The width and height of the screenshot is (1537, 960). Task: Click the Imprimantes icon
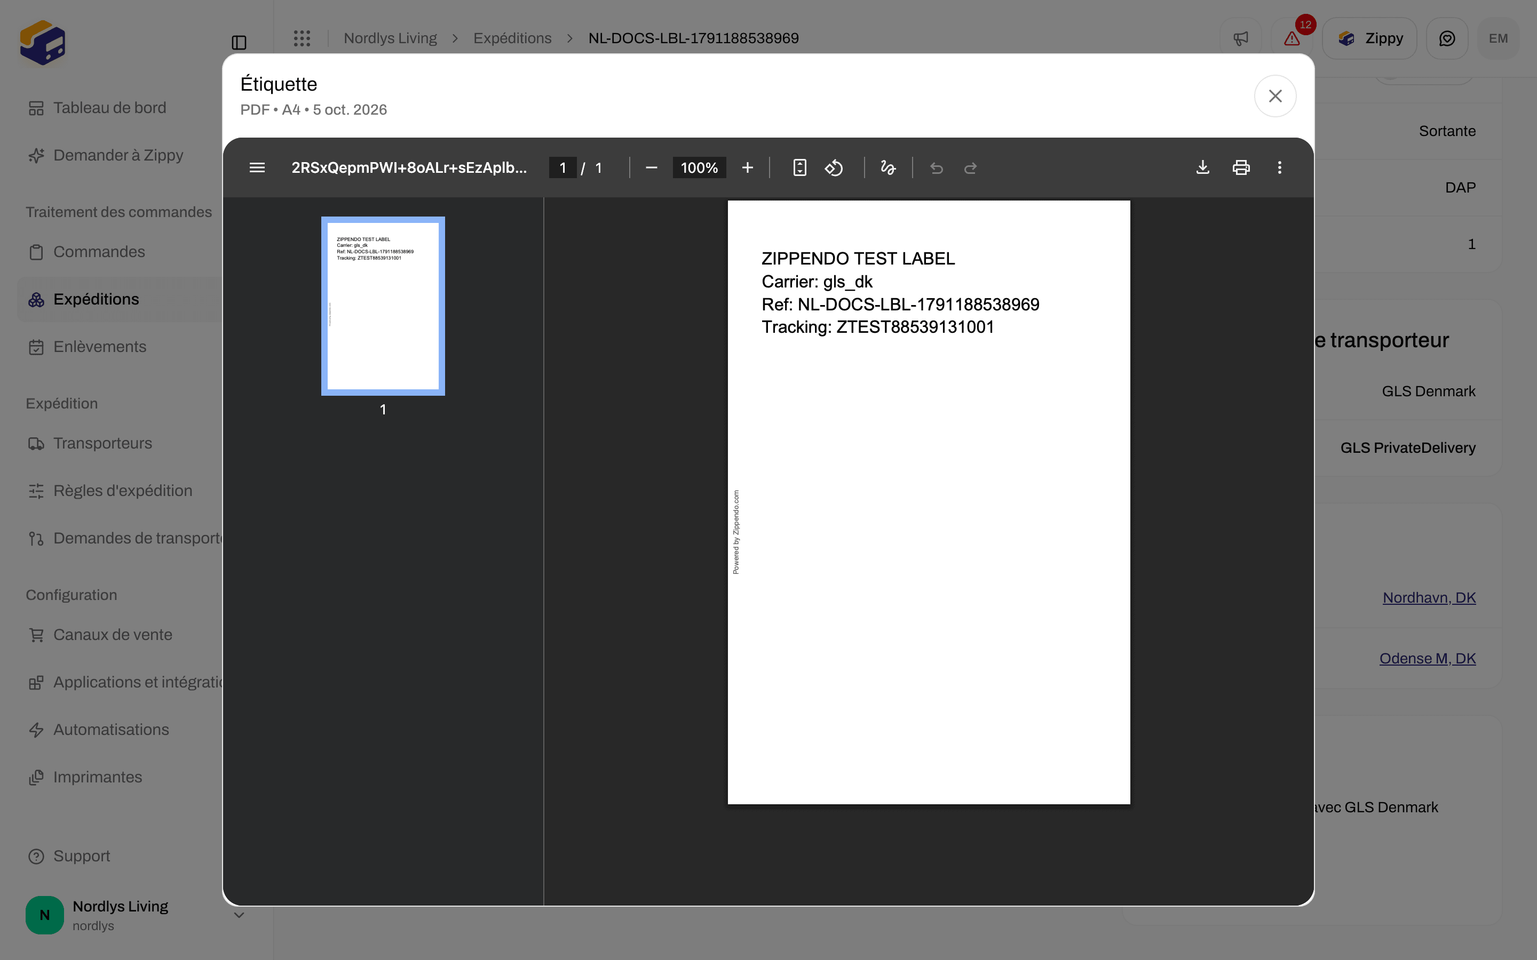click(x=36, y=778)
